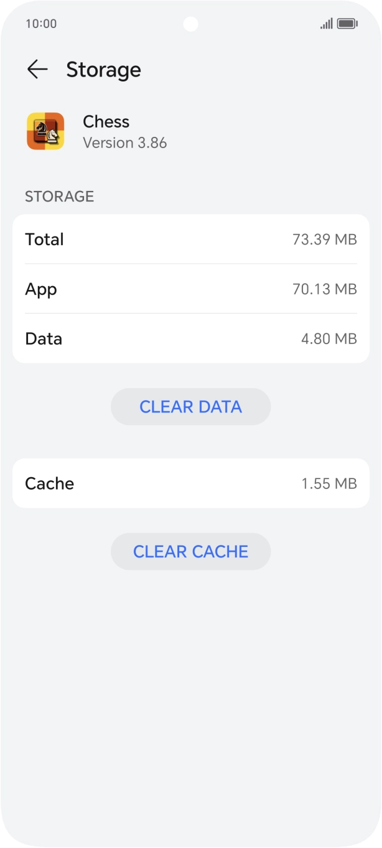Select the Data storage row
Image resolution: width=382 pixels, height=848 pixels.
click(190, 338)
